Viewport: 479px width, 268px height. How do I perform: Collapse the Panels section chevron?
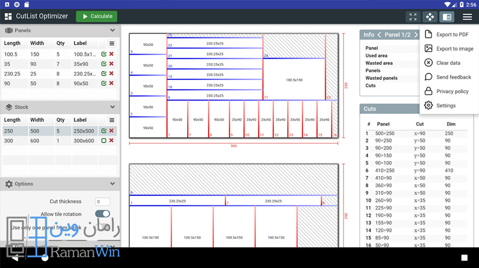(112, 30)
